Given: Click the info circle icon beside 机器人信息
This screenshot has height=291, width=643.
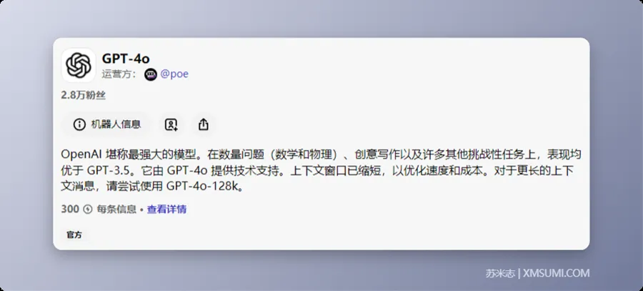Looking at the screenshot, I should click(x=79, y=124).
